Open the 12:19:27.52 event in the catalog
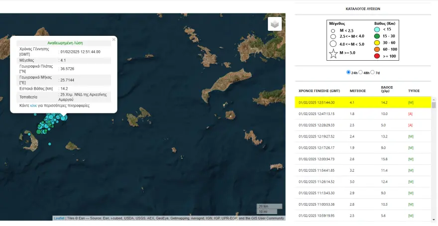This screenshot has height=226, width=438. tap(316, 136)
